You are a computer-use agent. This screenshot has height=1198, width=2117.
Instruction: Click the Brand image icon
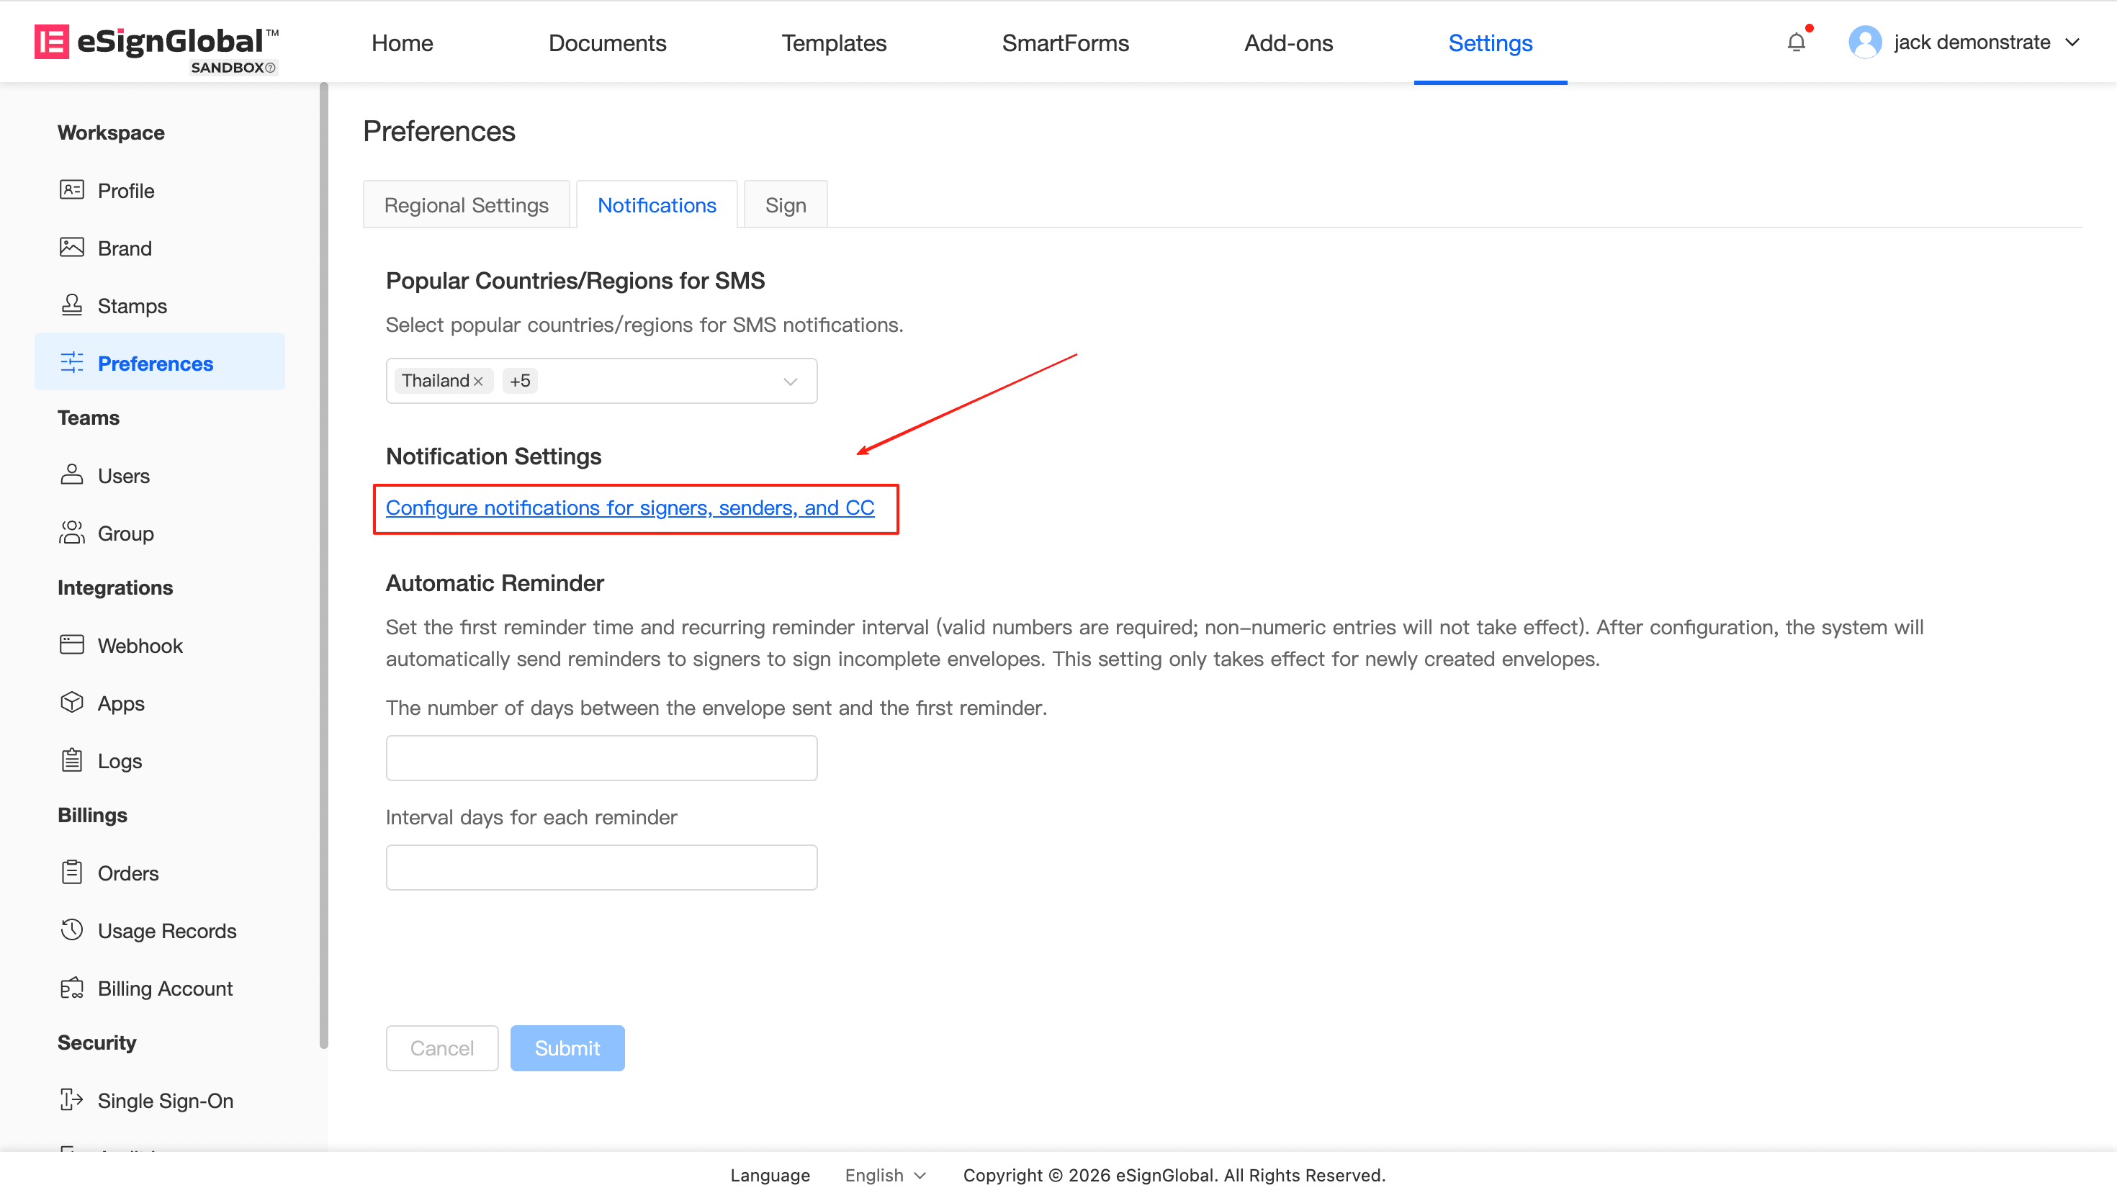pos(71,248)
